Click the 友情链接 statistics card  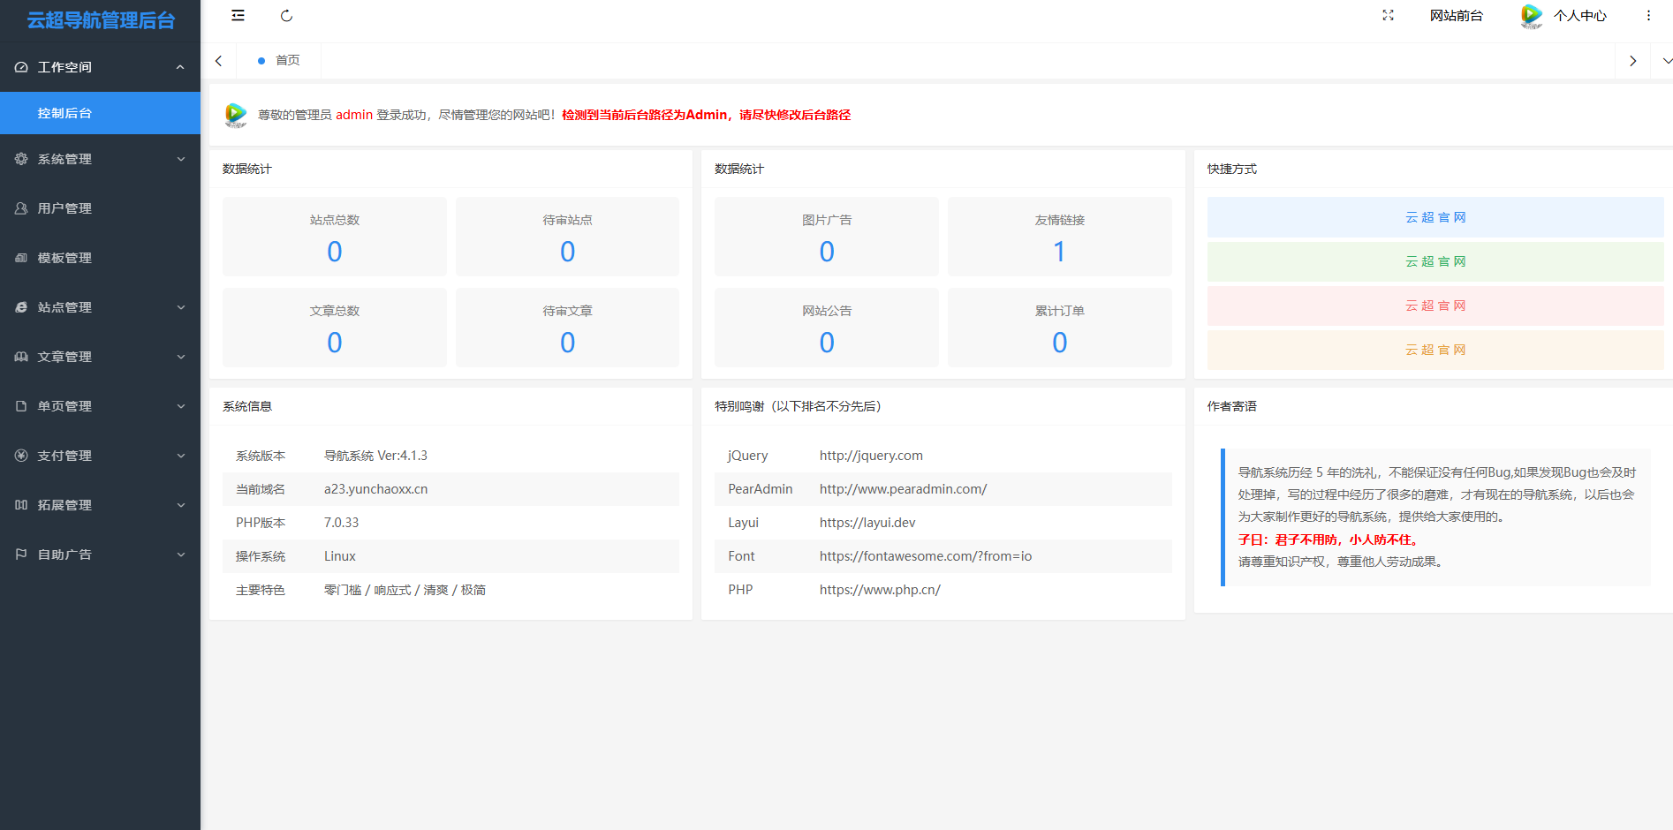tap(1059, 237)
